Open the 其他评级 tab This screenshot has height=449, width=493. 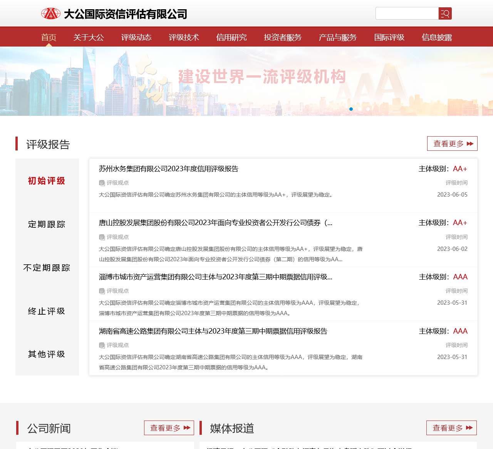47,354
